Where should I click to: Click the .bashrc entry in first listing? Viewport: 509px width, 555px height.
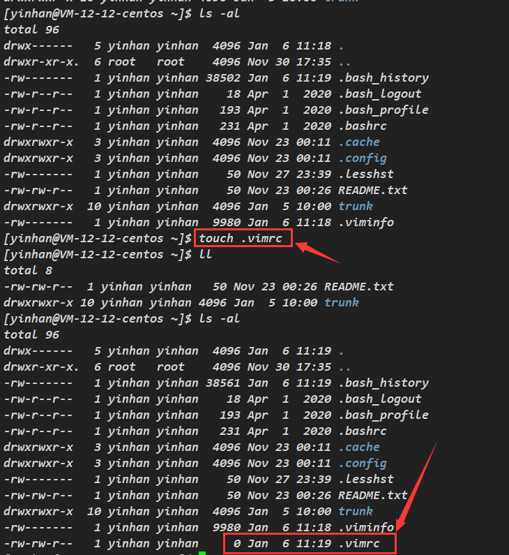point(363,126)
